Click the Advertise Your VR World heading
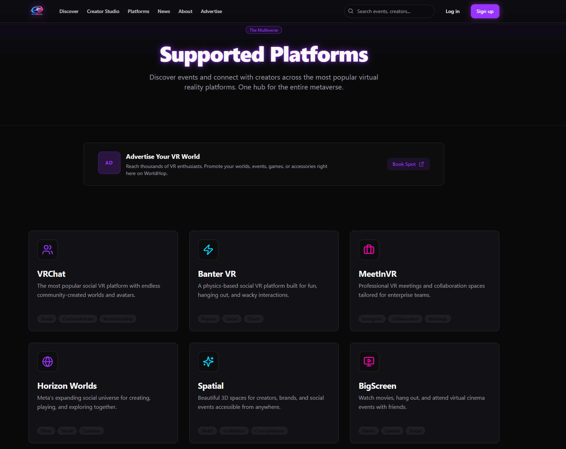 (x=163, y=157)
